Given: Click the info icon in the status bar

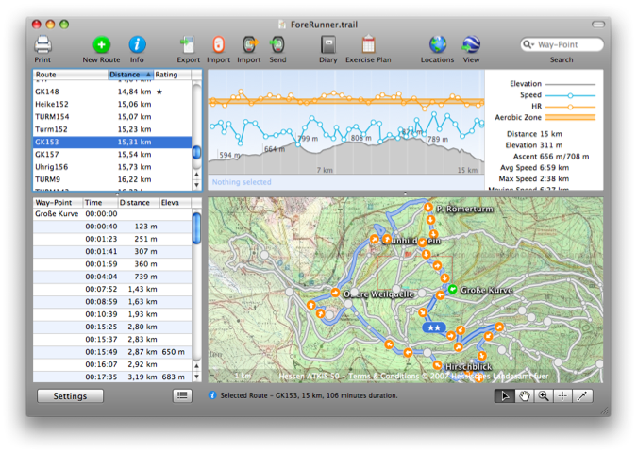Looking at the screenshot, I should (x=212, y=395).
